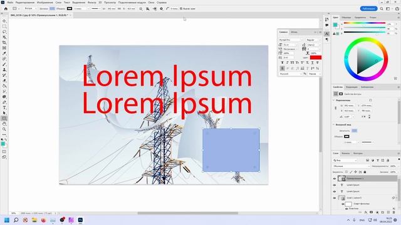Select the Lasso tool

(x=4, y=32)
